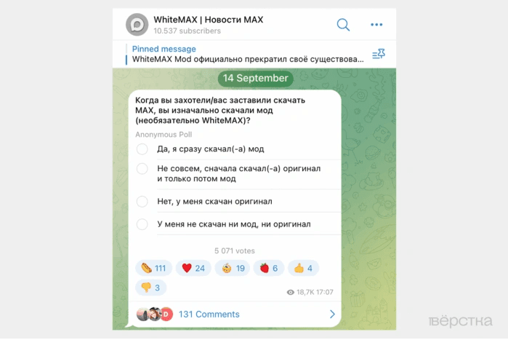Open the channel title WhiteMAX | Новости MAX
The height and width of the screenshot is (340, 508).
point(209,20)
